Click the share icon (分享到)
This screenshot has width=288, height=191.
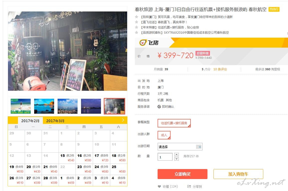(189, 187)
